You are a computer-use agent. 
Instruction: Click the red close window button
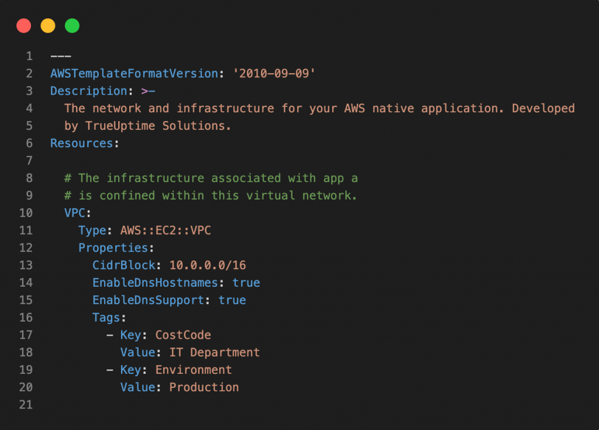[x=23, y=26]
